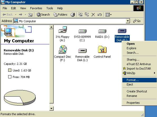Screen dimensions: 157x117
Task: Select the Compact Disc (F:) icon
Action: (x=62, y=49)
